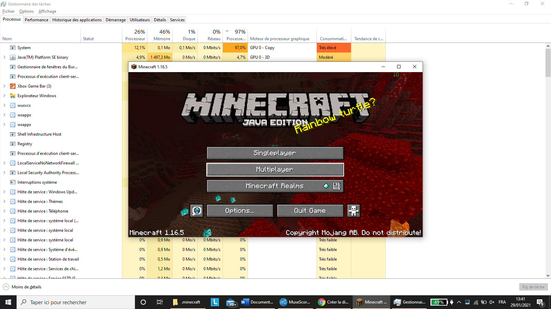Image resolution: width=551 pixels, height=309 pixels.
Task: Collapse view with Moins de détails
Action: [22, 287]
